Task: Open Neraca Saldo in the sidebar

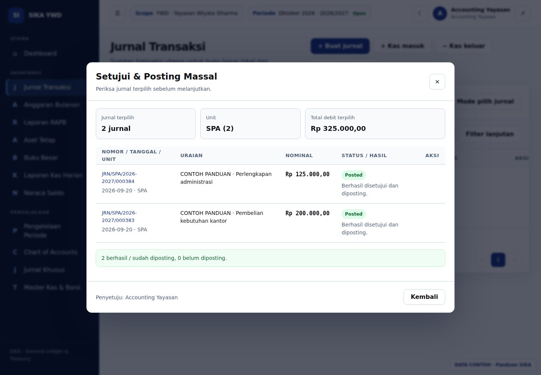Action: pyautogui.click(x=49, y=193)
